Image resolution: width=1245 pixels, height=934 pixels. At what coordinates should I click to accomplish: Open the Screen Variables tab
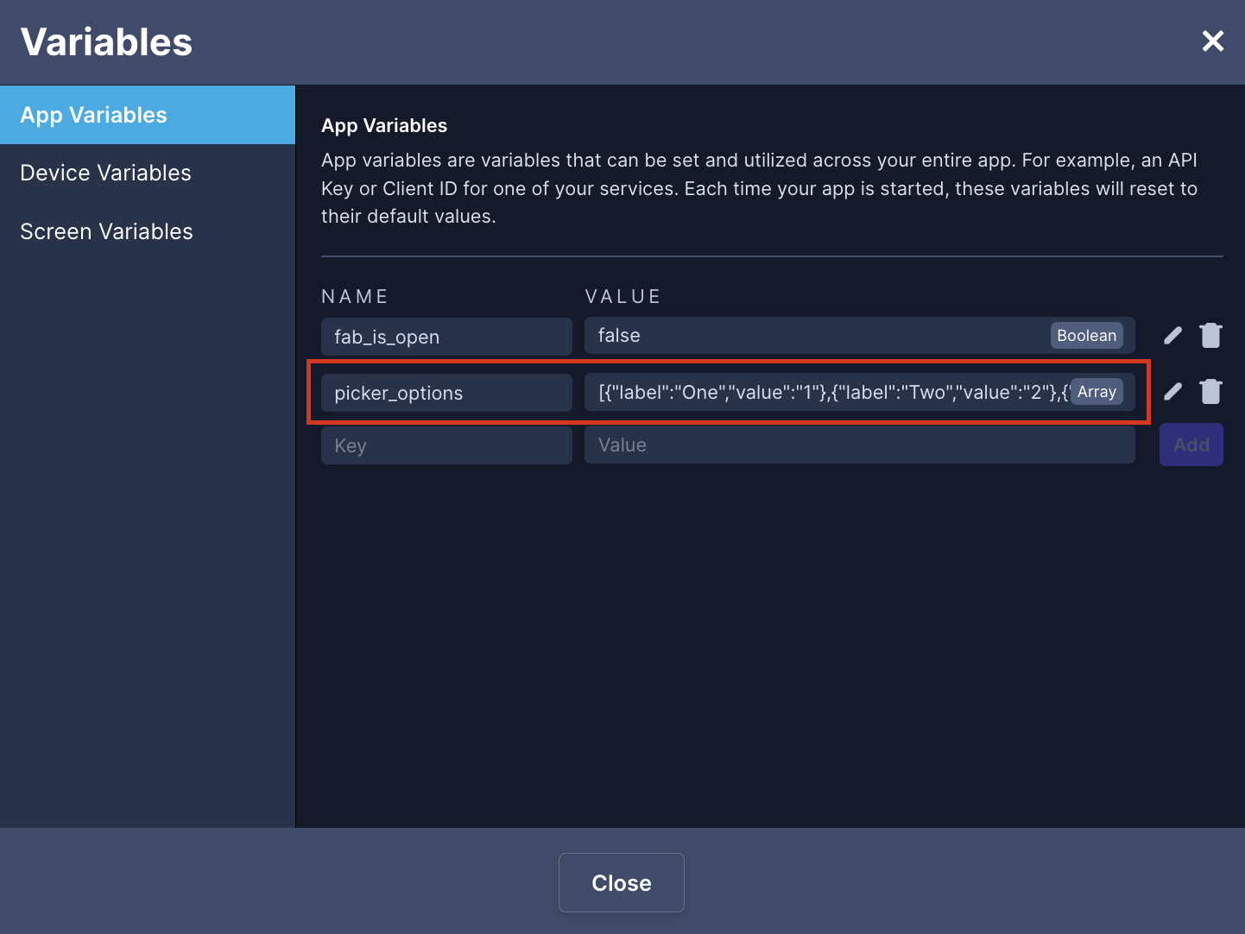pos(148,231)
